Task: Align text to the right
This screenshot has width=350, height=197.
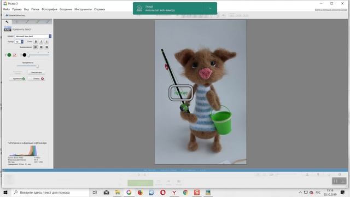Action: (46, 47)
